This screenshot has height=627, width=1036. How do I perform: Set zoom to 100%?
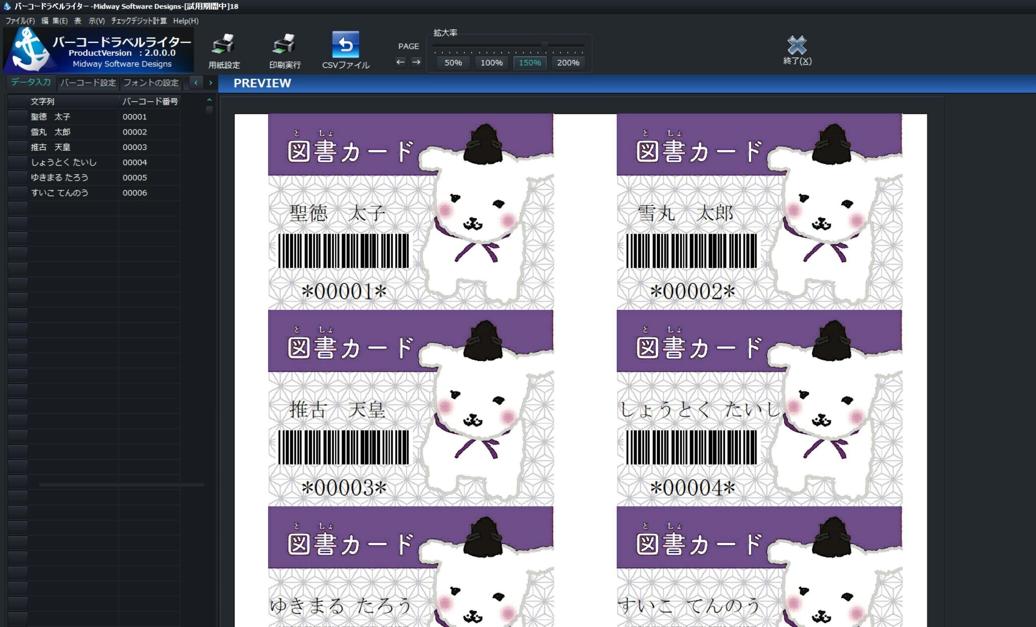click(x=492, y=63)
